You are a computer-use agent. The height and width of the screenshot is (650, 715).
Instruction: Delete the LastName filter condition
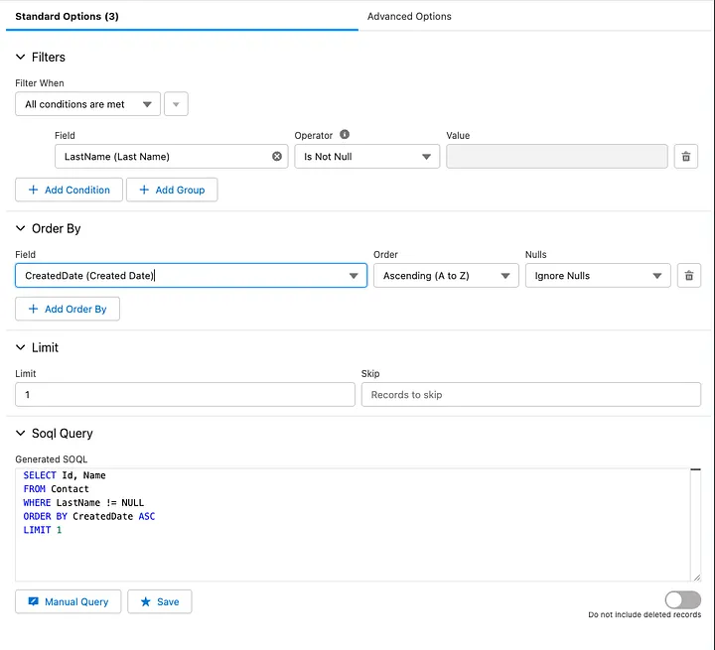tap(686, 157)
